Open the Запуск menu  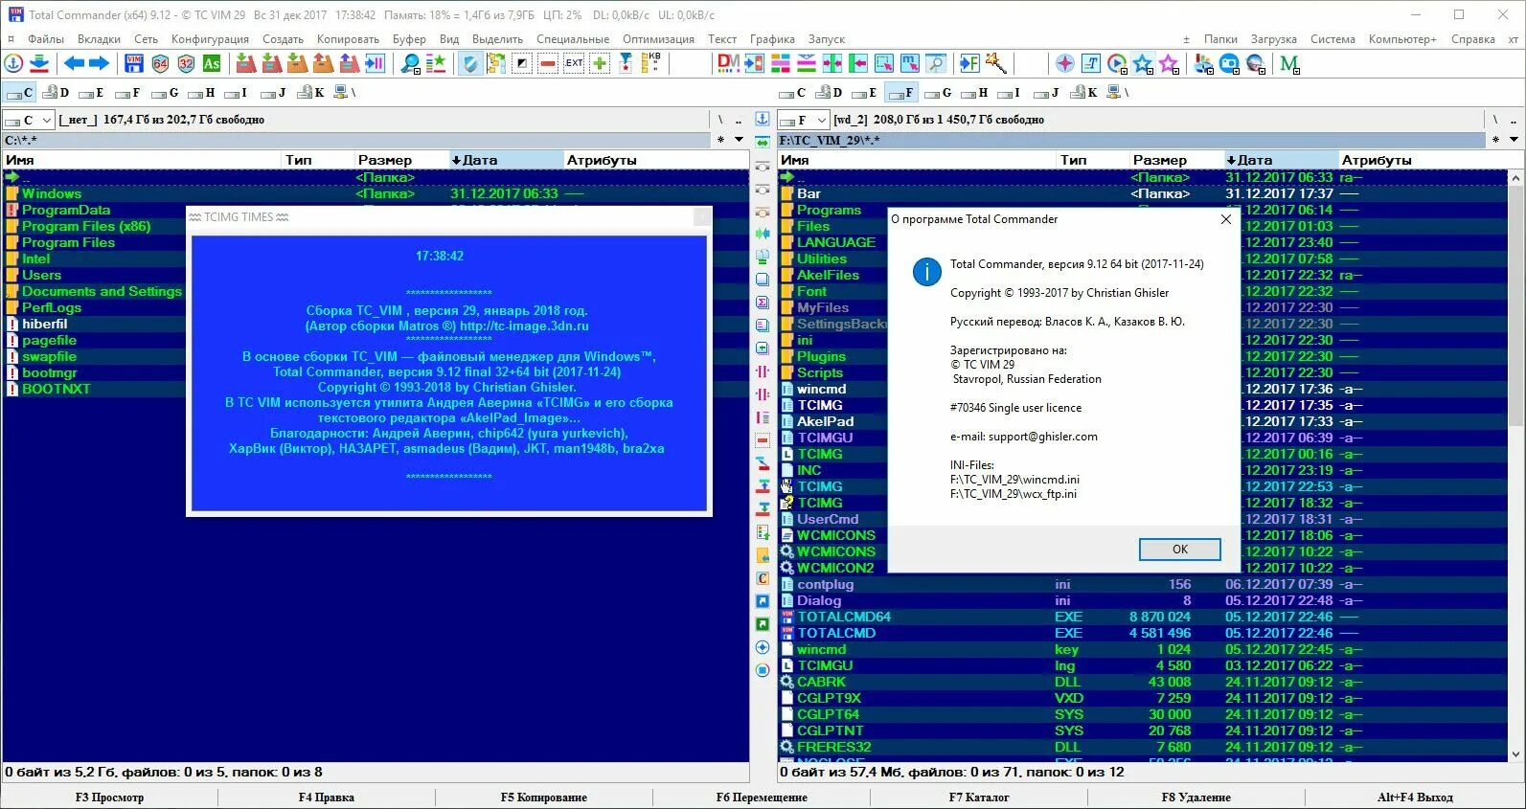click(826, 39)
